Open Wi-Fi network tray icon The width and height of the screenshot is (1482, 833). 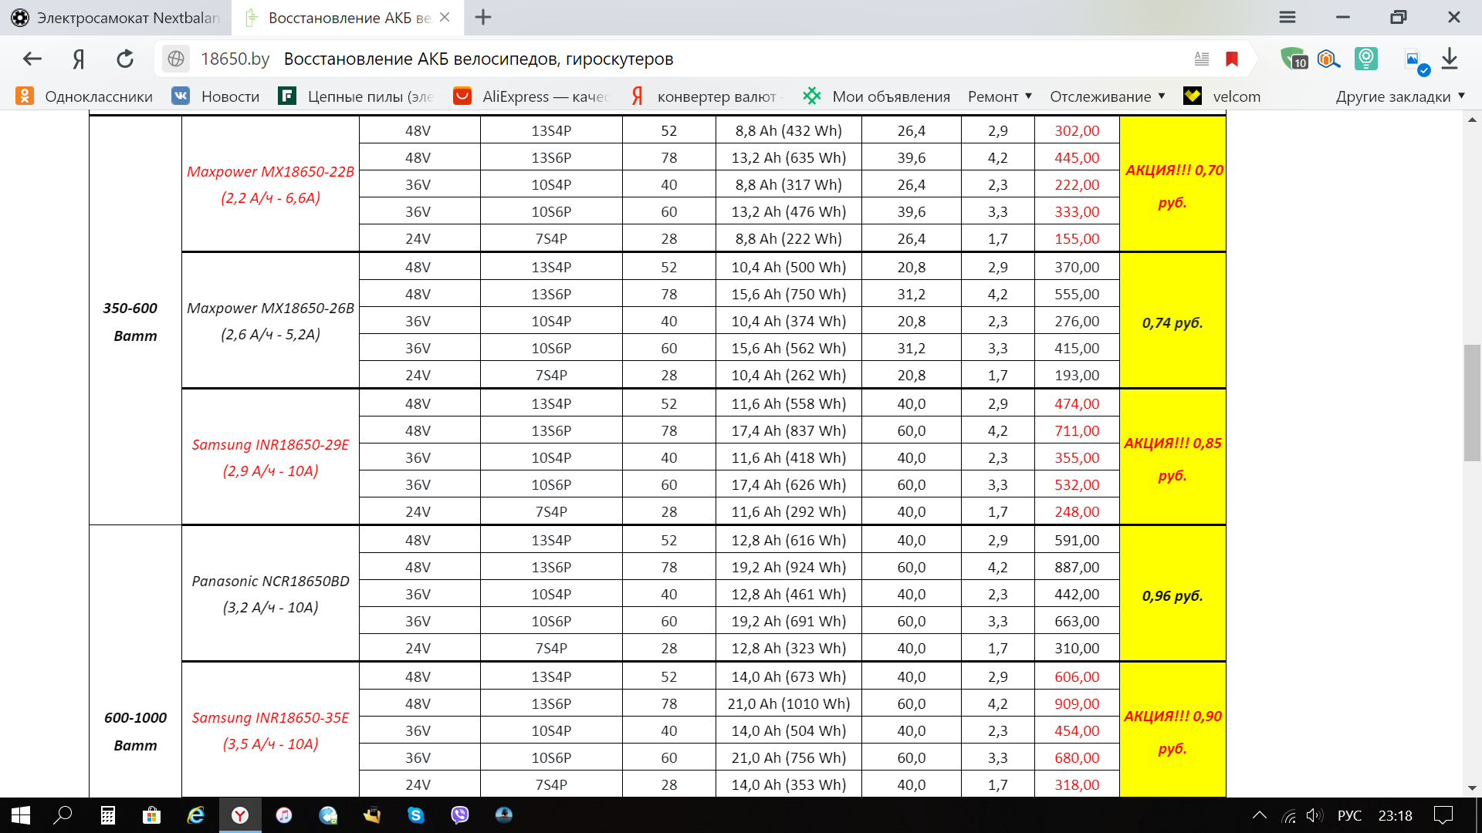coord(1289,815)
